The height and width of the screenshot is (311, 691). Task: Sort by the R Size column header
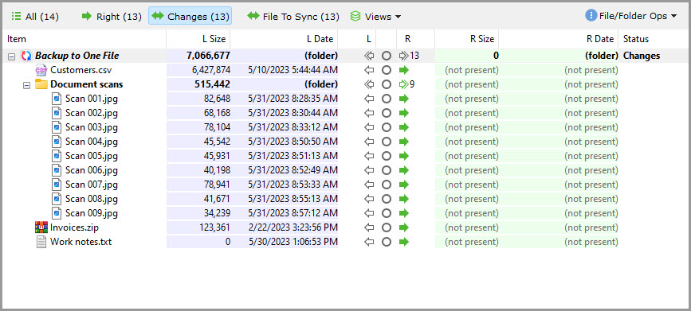tap(467, 39)
